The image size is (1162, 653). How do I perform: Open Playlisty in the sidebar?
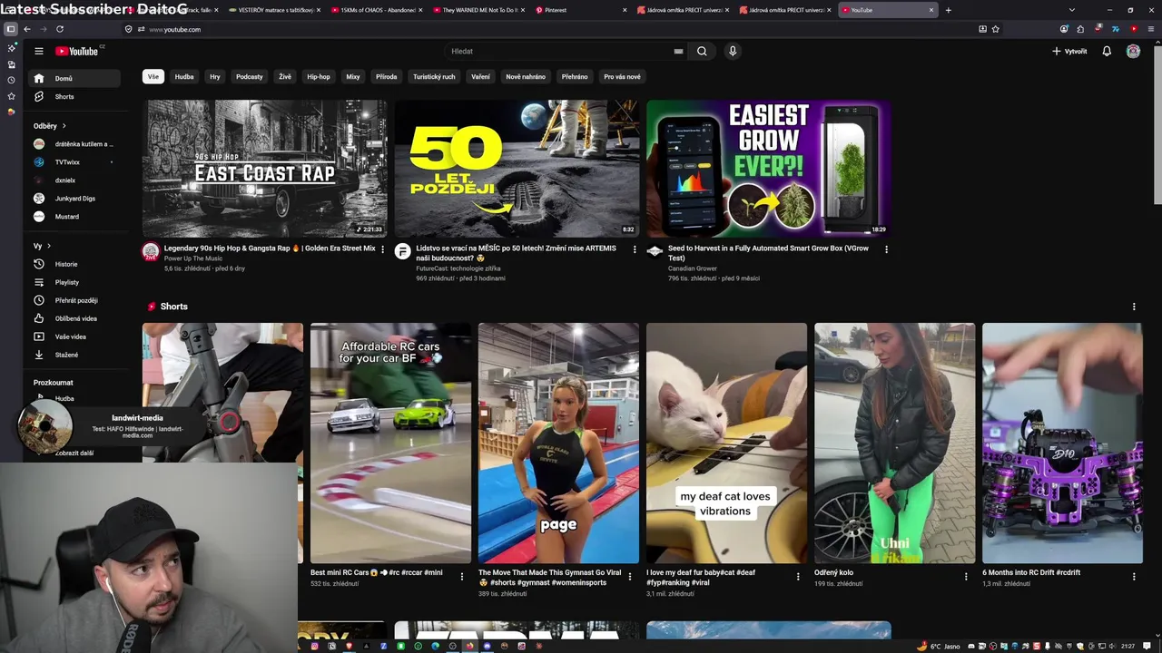pos(76,282)
